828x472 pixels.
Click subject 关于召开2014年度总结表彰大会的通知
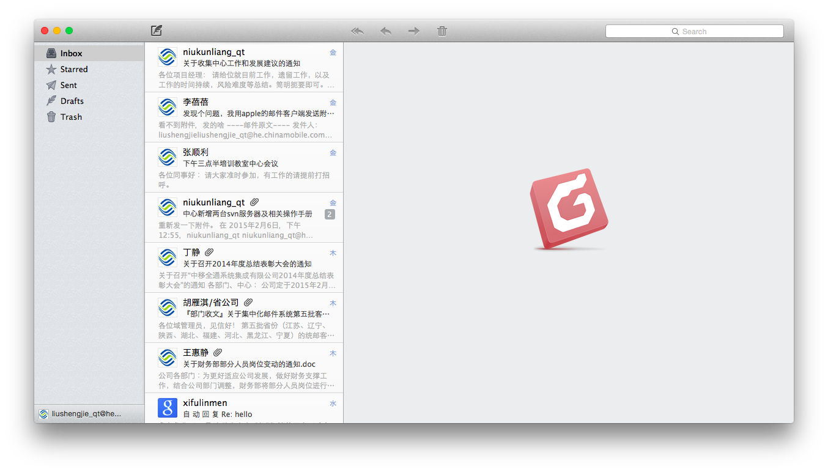click(x=247, y=264)
